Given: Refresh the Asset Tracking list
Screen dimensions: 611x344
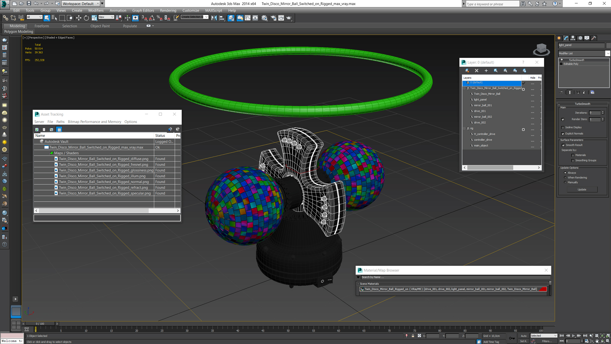Looking at the screenshot, I should (37, 130).
